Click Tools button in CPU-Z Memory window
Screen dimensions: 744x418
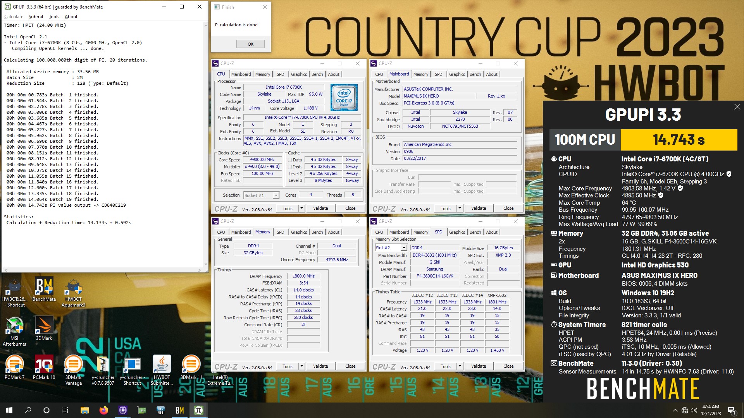[x=287, y=366]
